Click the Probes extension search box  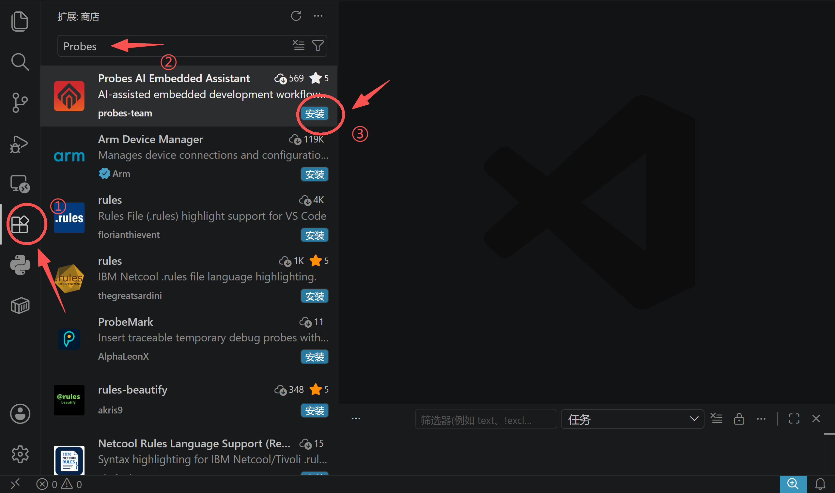[x=192, y=46]
